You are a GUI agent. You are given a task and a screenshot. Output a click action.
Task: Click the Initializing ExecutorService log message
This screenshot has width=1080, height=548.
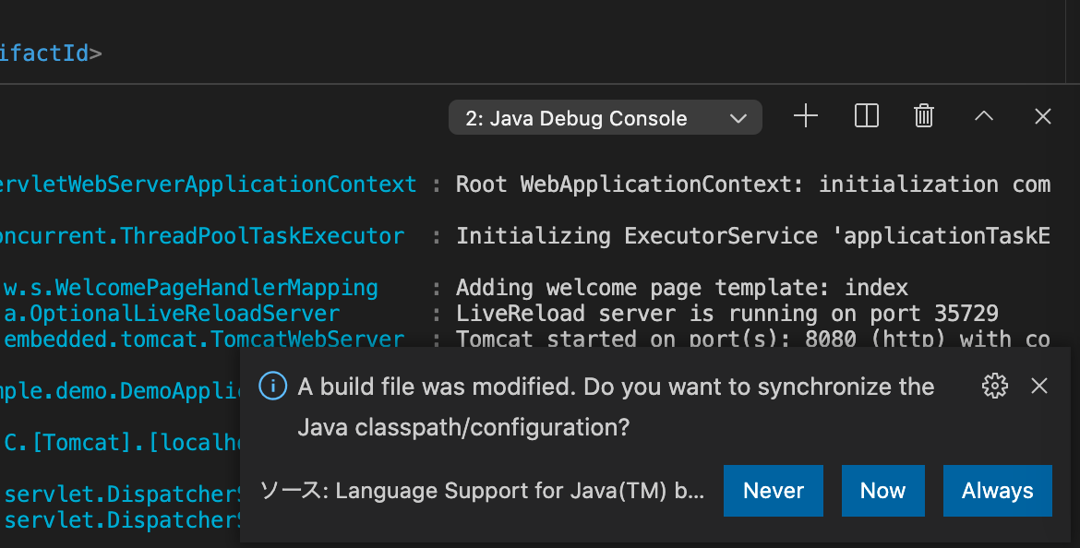(x=752, y=236)
